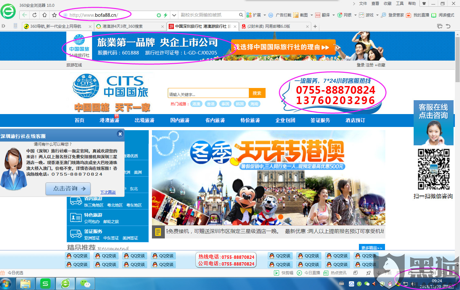
Task: Open the 广告拦截 ad-block tool
Action: 280,15
